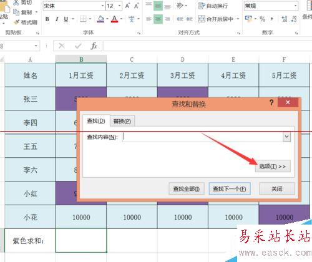This screenshot has height=262, width=312.
Task: Toggle center horizontal alignment
Action: (x=158, y=19)
